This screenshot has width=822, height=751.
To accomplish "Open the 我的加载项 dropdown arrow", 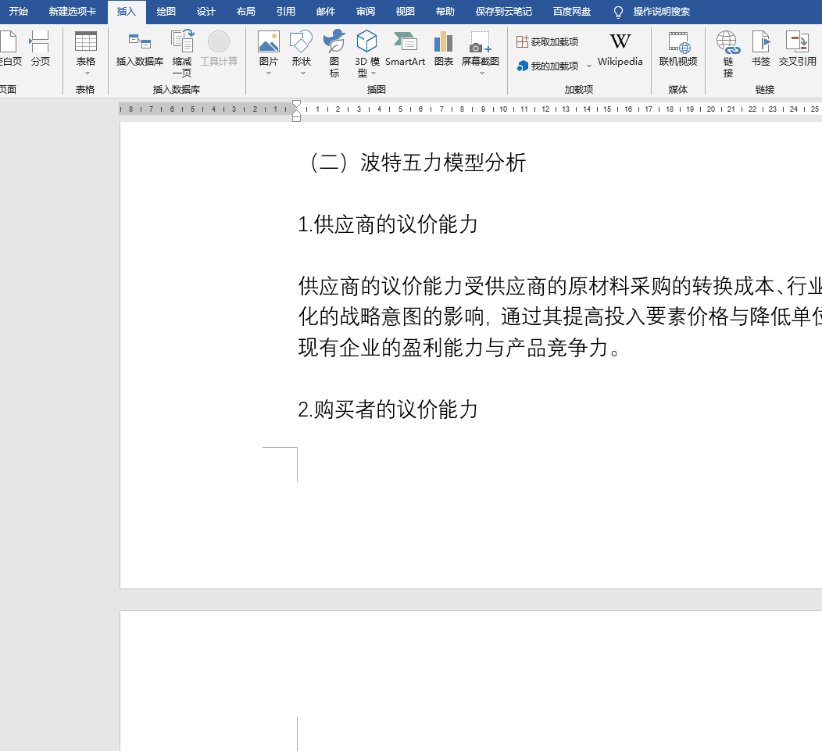I will pyautogui.click(x=589, y=66).
